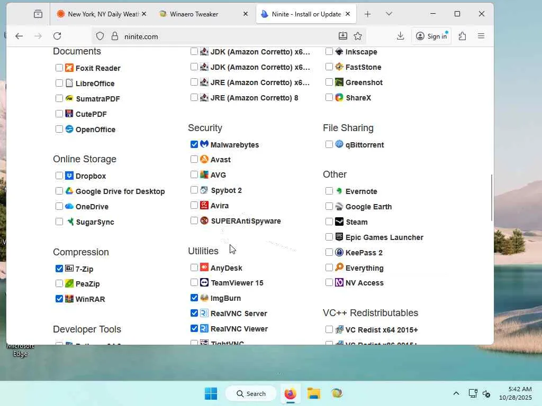Click the TeamViewer 15 icon

[204, 282]
